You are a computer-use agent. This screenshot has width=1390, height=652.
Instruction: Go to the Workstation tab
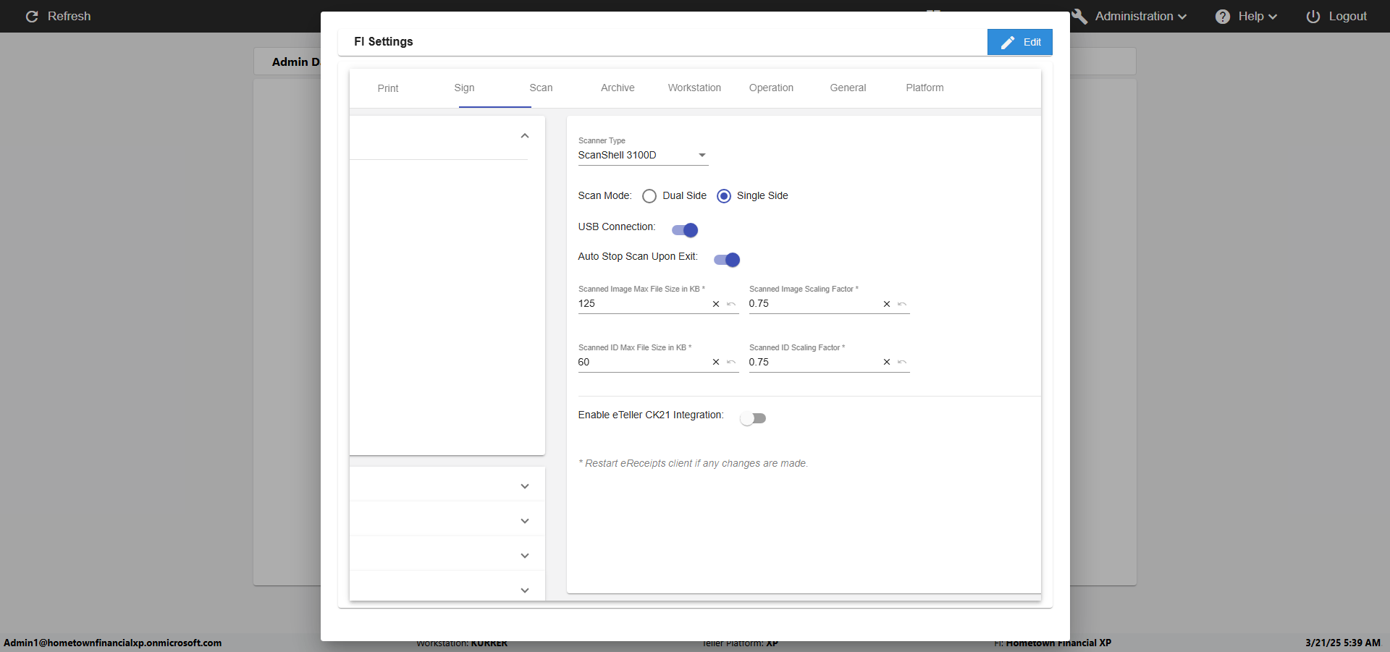pos(694,88)
